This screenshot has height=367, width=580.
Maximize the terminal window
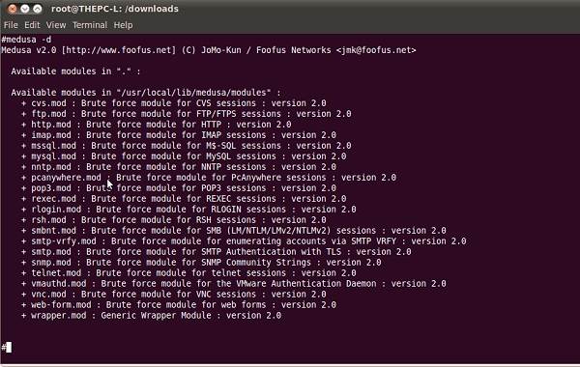tap(38, 9)
